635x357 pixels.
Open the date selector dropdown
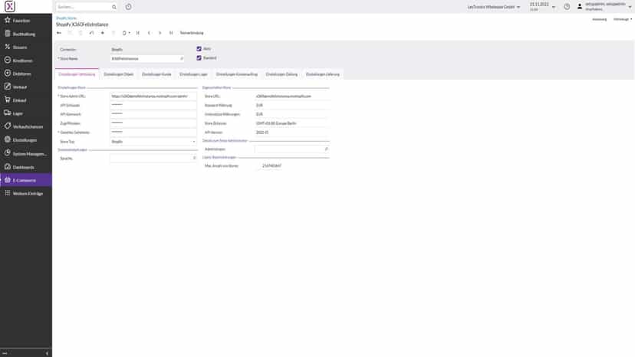tap(554, 7)
